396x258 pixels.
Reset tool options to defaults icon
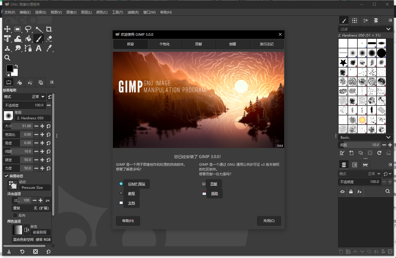coord(48,252)
